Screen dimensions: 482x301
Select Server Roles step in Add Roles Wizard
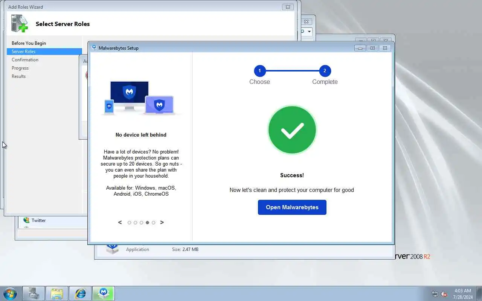tap(44, 52)
